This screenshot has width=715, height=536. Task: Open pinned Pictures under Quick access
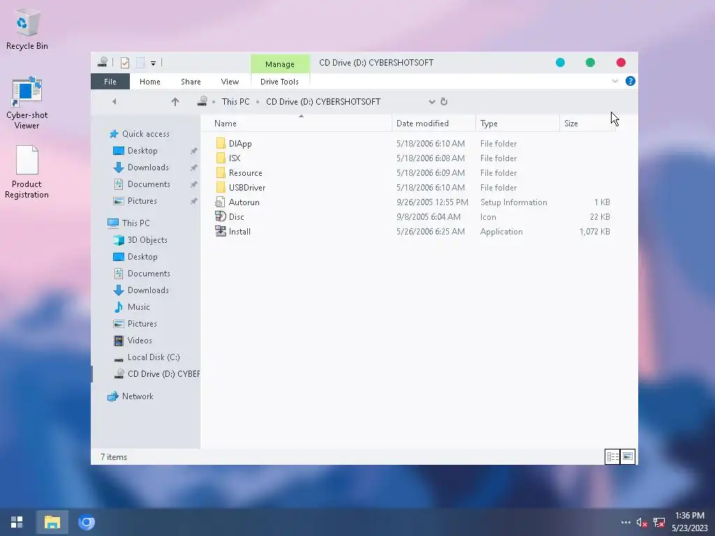coord(142,201)
